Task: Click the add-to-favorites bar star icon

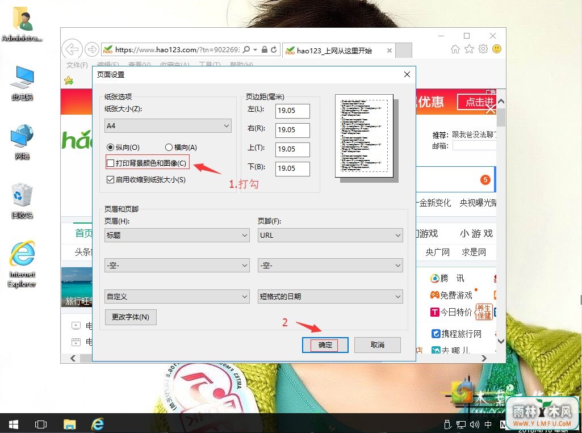Action: (69, 80)
